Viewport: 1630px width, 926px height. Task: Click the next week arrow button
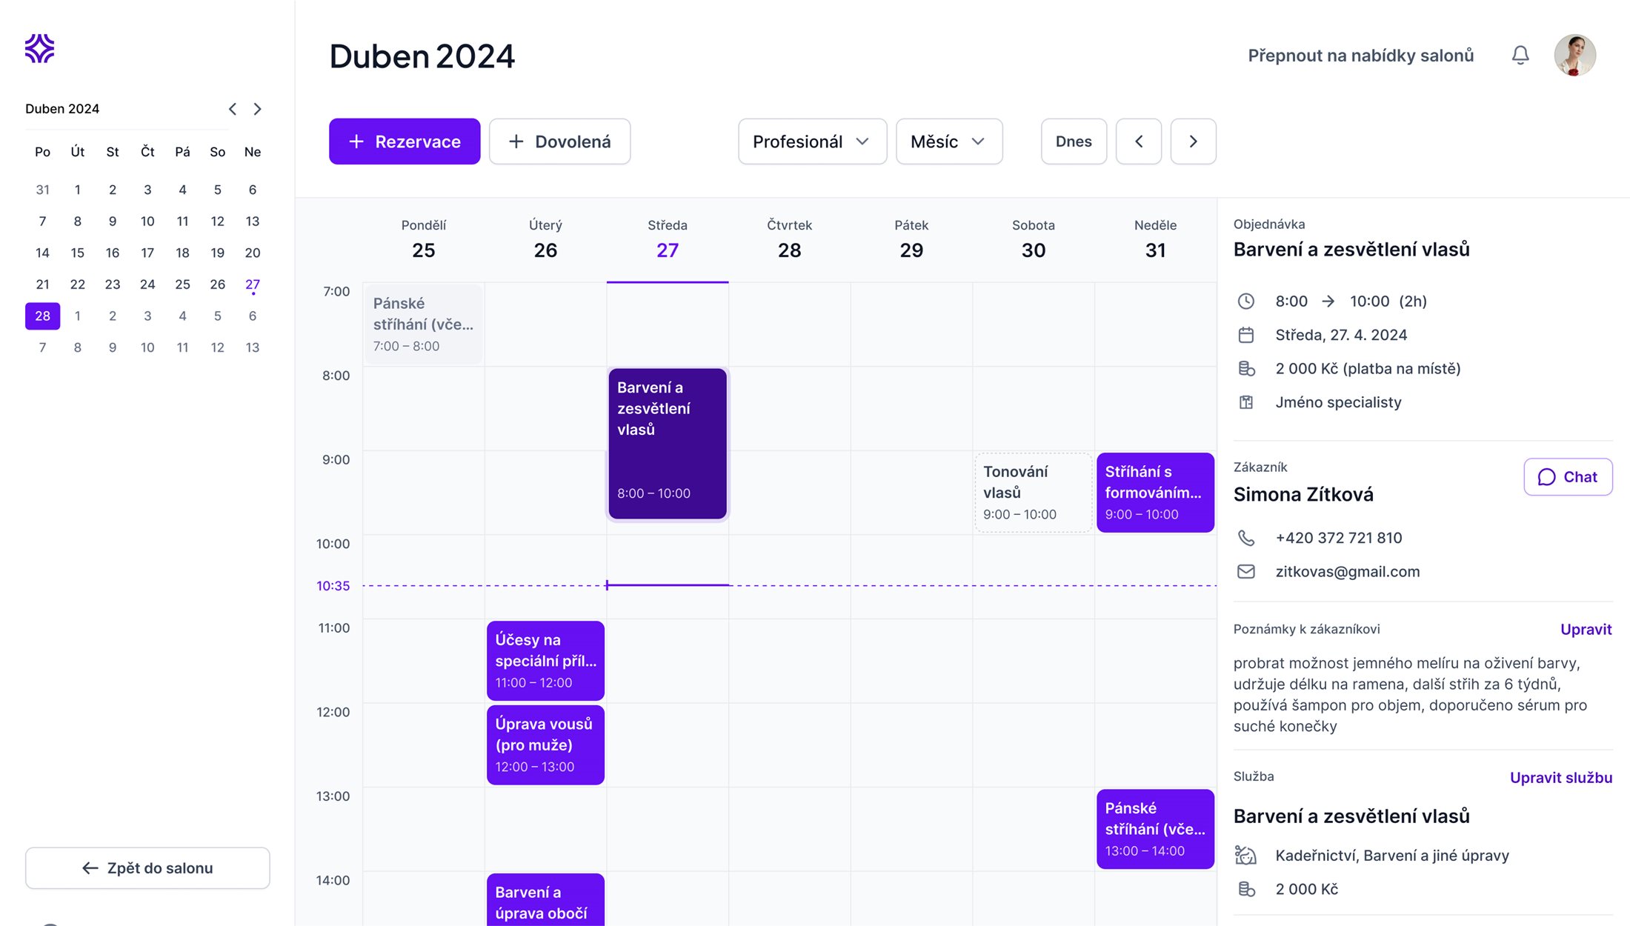pyautogui.click(x=1193, y=141)
